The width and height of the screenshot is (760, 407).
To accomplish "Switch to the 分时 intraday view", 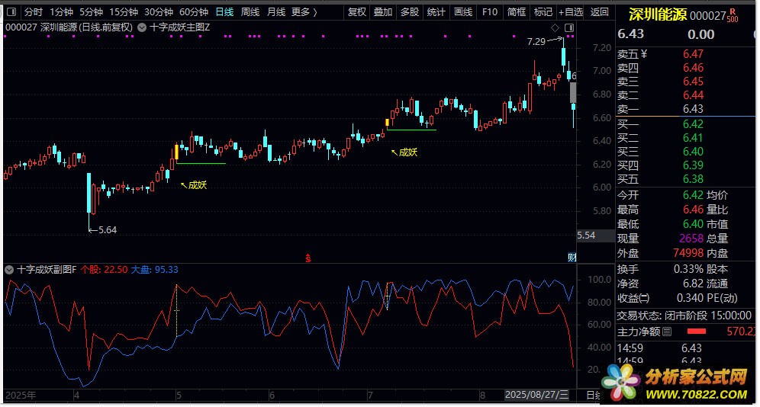I will (x=34, y=11).
